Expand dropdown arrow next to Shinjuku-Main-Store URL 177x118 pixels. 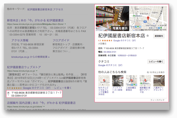(65, 24)
